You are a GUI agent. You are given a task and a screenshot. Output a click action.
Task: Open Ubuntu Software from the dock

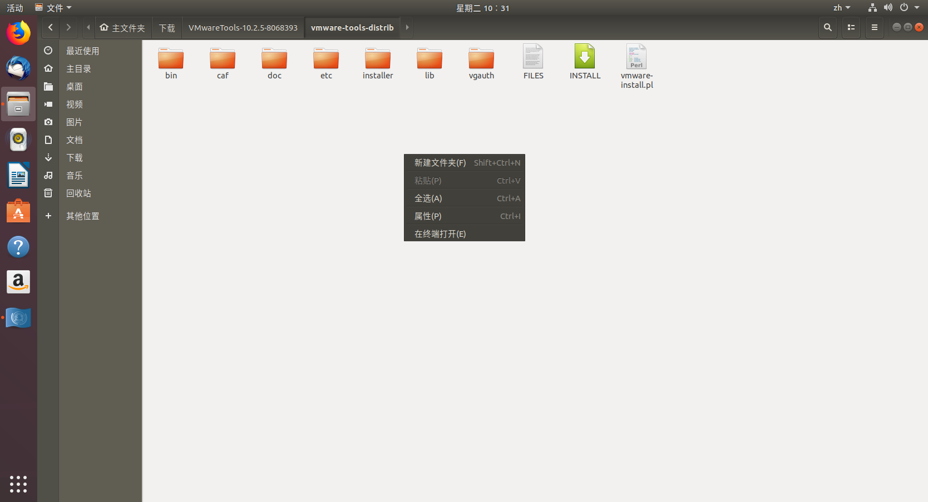pyautogui.click(x=18, y=211)
